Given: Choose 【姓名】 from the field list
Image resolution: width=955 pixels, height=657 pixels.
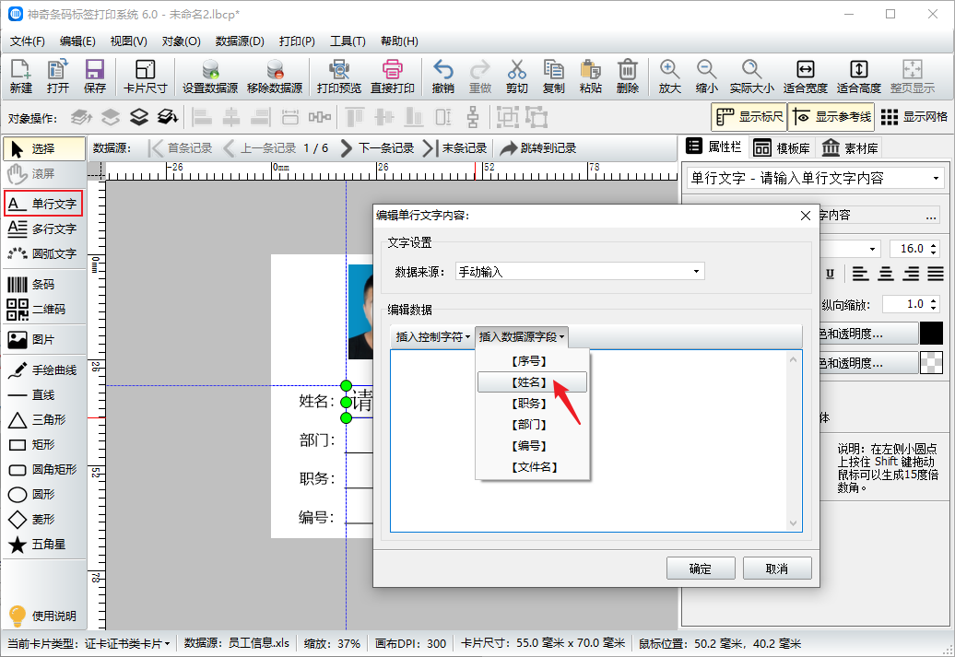Looking at the screenshot, I should coord(530,381).
